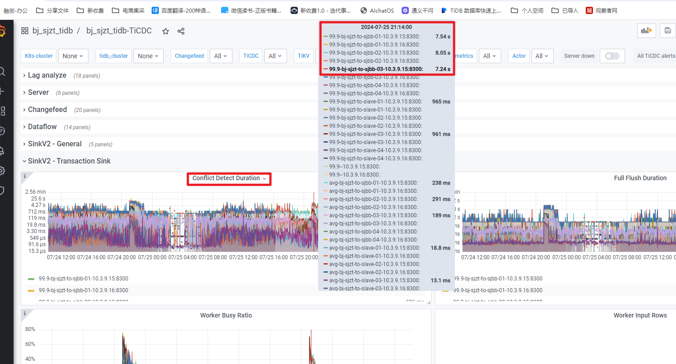The height and width of the screenshot is (364, 676).
Task: Click the Add panel icon
Action: tap(646, 31)
